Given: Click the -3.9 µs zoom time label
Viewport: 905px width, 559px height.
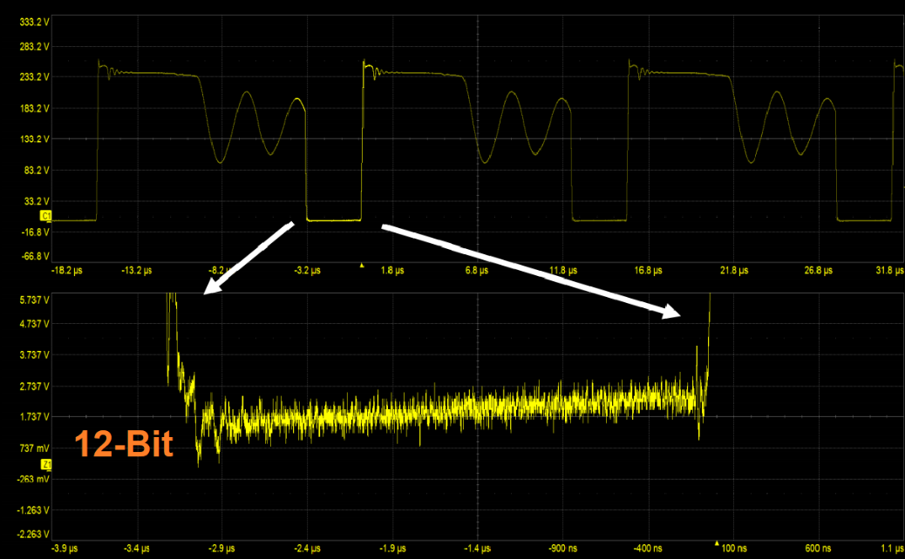Looking at the screenshot, I should pyautogui.click(x=65, y=549).
